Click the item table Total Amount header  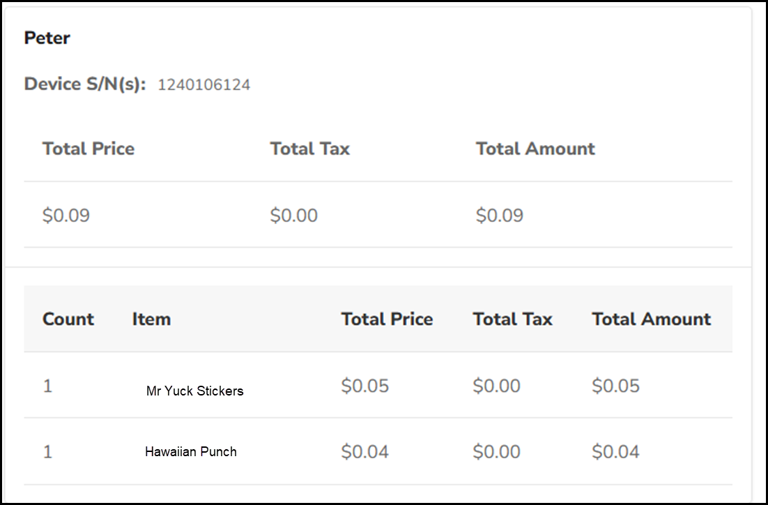[x=651, y=319]
